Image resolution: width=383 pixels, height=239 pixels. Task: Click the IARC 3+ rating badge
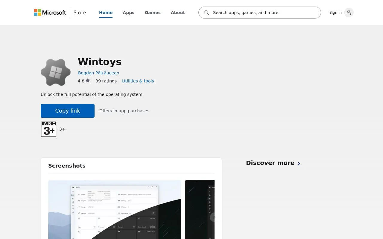pyautogui.click(x=48, y=129)
